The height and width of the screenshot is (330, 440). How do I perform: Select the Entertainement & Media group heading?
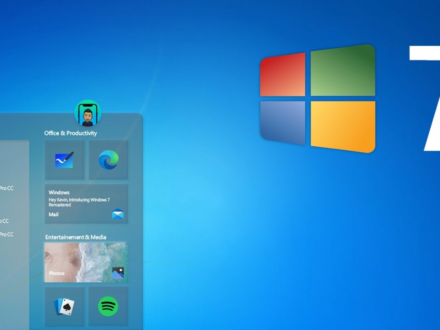point(76,237)
